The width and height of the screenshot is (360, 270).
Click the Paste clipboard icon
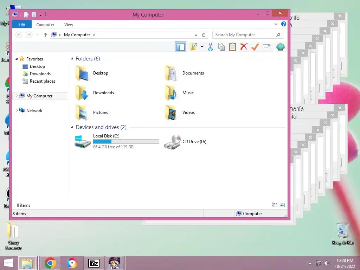click(x=233, y=47)
